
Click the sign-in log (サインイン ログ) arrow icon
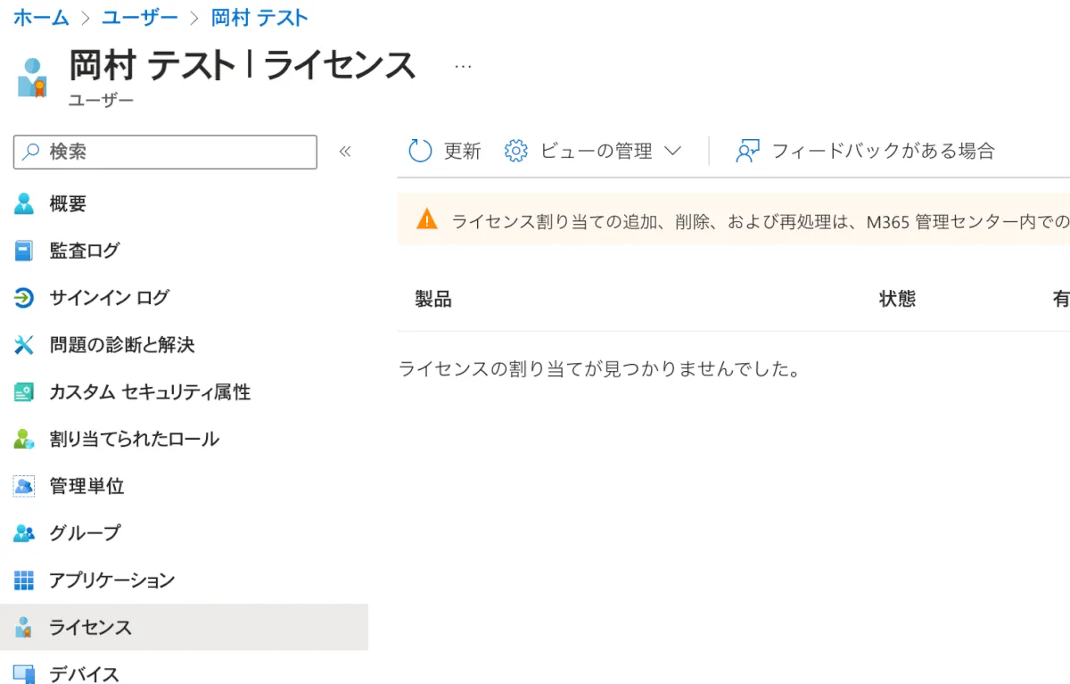click(x=24, y=298)
